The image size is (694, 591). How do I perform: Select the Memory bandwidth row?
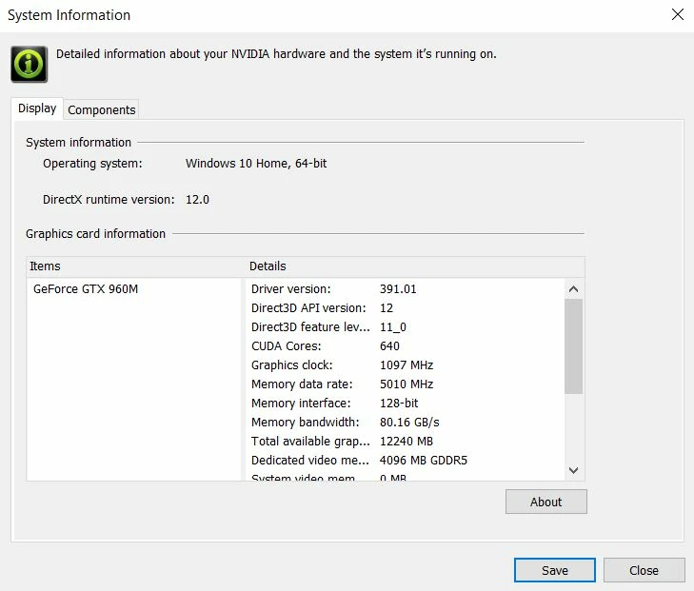405,422
